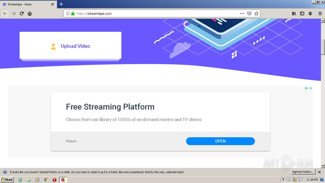The image size is (325, 183).
Task: Click the AdChoices triangle icon
Action: 306,88
